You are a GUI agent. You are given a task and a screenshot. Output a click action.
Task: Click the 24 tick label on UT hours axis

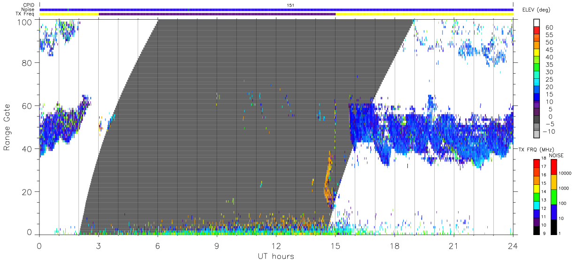tap(513, 245)
